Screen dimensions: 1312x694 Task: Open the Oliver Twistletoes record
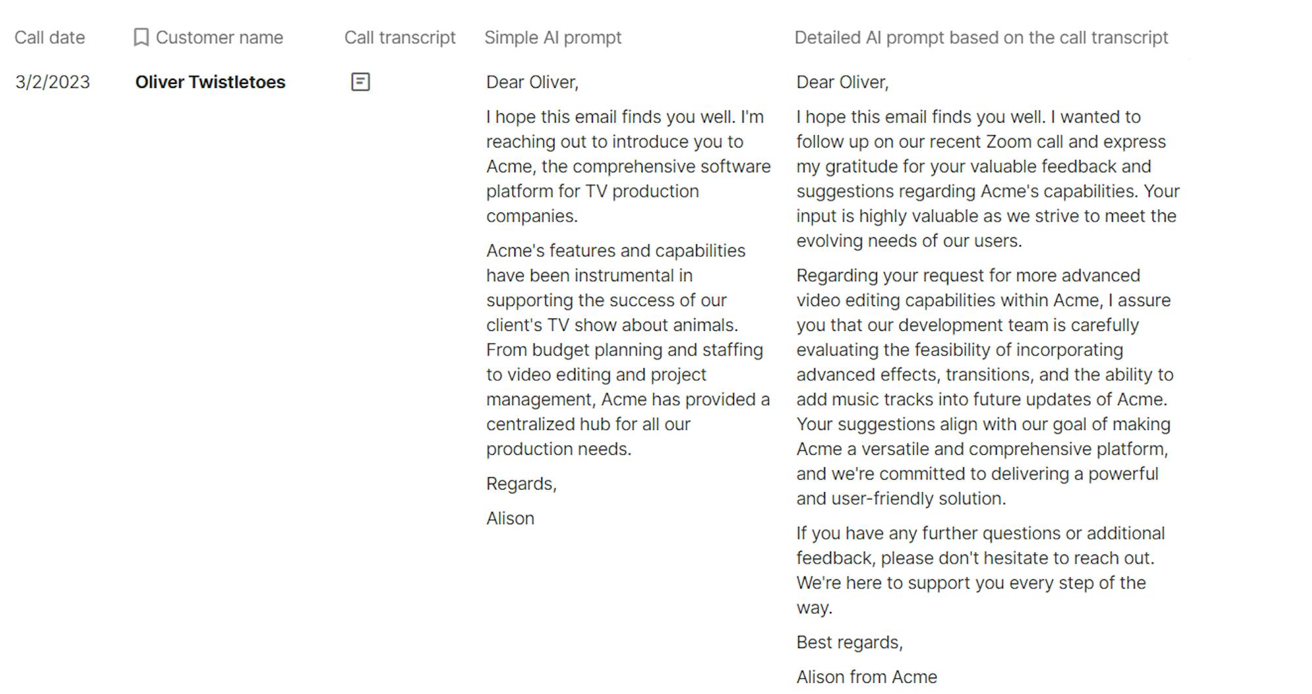[210, 82]
